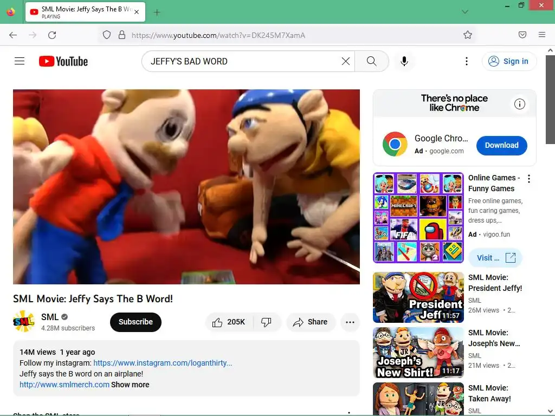The height and width of the screenshot is (416, 555).
Task: Open tracking protection shield icon
Action: [107, 35]
